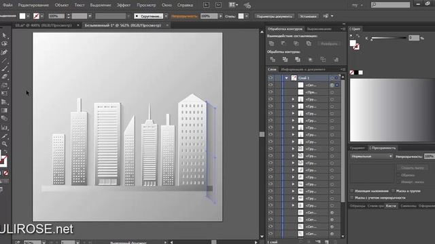Toggle eye icon of the last <Сегм...> row

(x=271, y=234)
